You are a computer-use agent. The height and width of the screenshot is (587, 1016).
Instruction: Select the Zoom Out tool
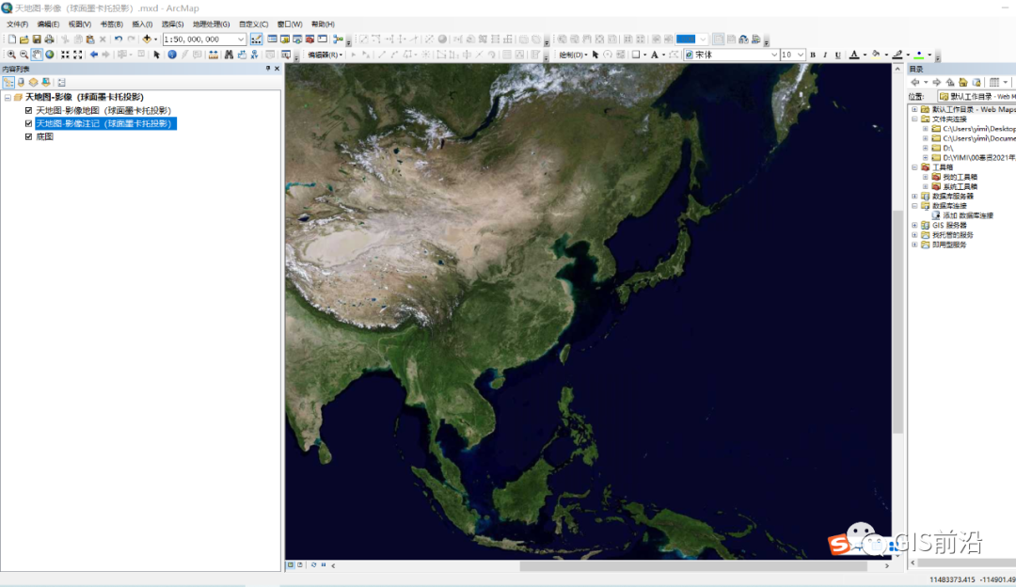tap(24, 56)
